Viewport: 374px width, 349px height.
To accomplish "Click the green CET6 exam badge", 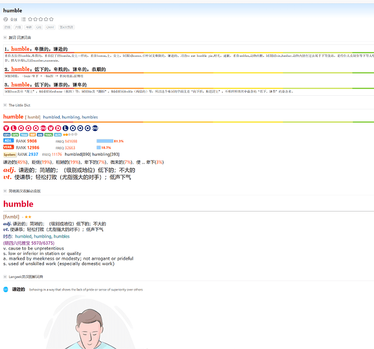I will point(15,135).
